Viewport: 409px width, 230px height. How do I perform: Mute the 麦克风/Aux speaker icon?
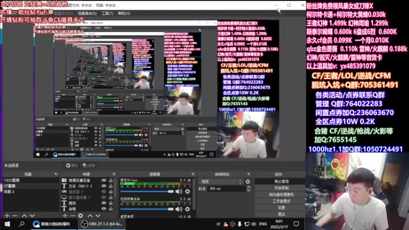click(178, 192)
